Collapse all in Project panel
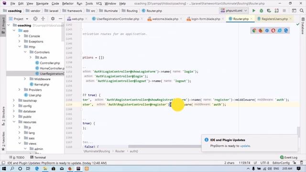This screenshot has width=306, height=172. [43, 19]
